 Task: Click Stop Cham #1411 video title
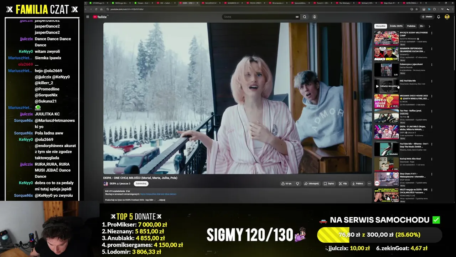click(413, 175)
